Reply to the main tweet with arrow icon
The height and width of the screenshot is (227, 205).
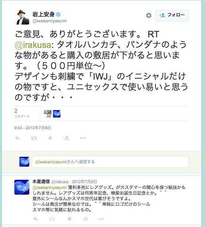(x=17, y=138)
